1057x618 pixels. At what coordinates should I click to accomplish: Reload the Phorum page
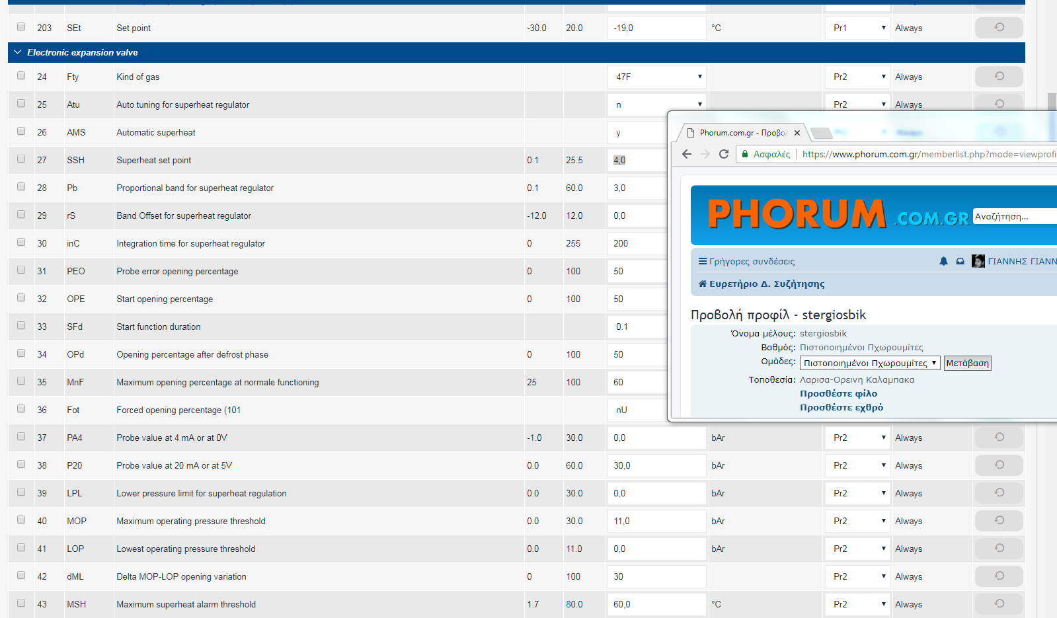coord(724,154)
